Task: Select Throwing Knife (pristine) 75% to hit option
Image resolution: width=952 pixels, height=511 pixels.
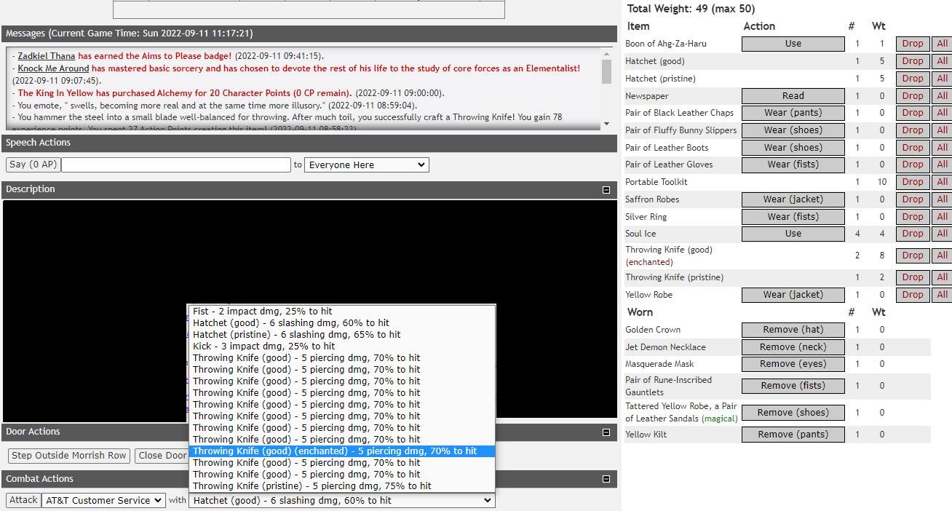Action: click(341, 486)
